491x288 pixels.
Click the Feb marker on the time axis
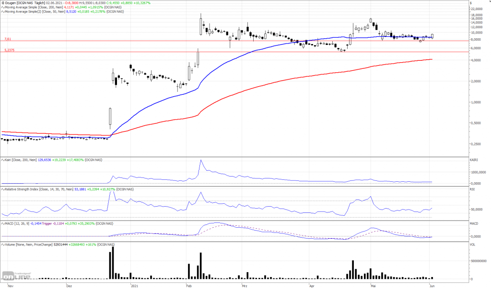pos(189,286)
